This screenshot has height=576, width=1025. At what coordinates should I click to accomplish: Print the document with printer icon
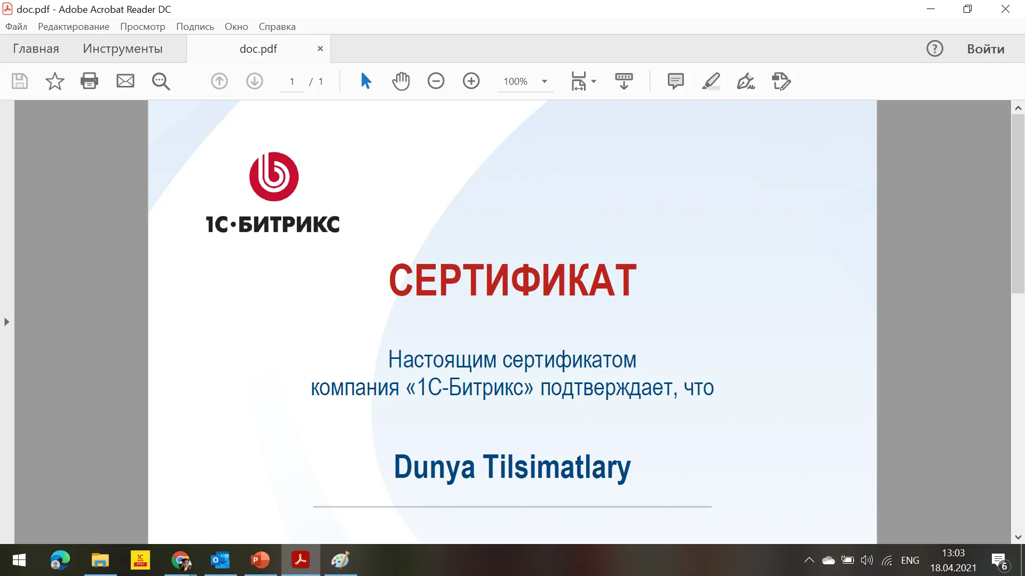pos(89,81)
